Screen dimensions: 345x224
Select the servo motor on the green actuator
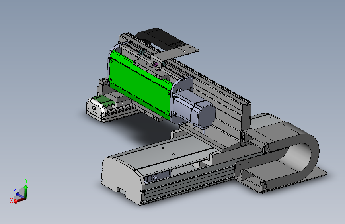click(x=194, y=110)
